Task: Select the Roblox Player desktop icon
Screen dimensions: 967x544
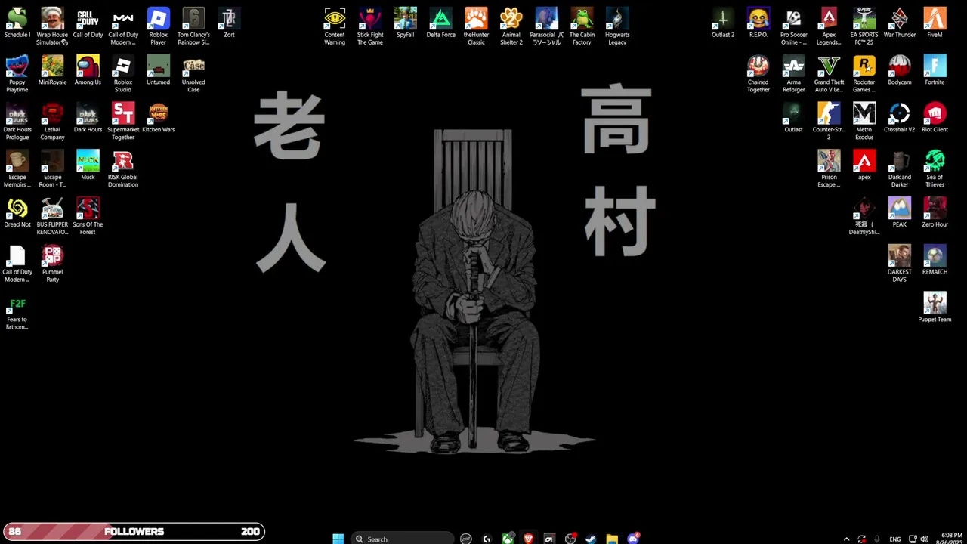Action: pos(158,27)
